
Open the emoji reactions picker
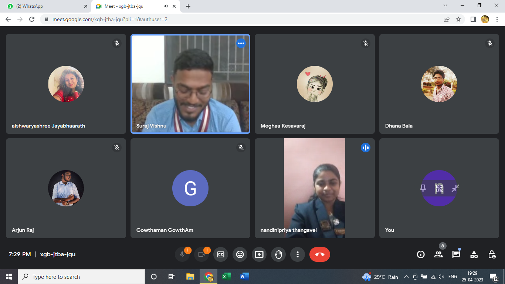tap(240, 254)
